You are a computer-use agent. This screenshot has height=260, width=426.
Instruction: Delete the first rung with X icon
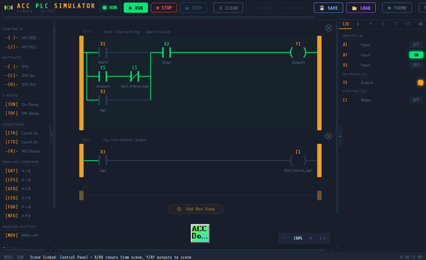[329, 28]
